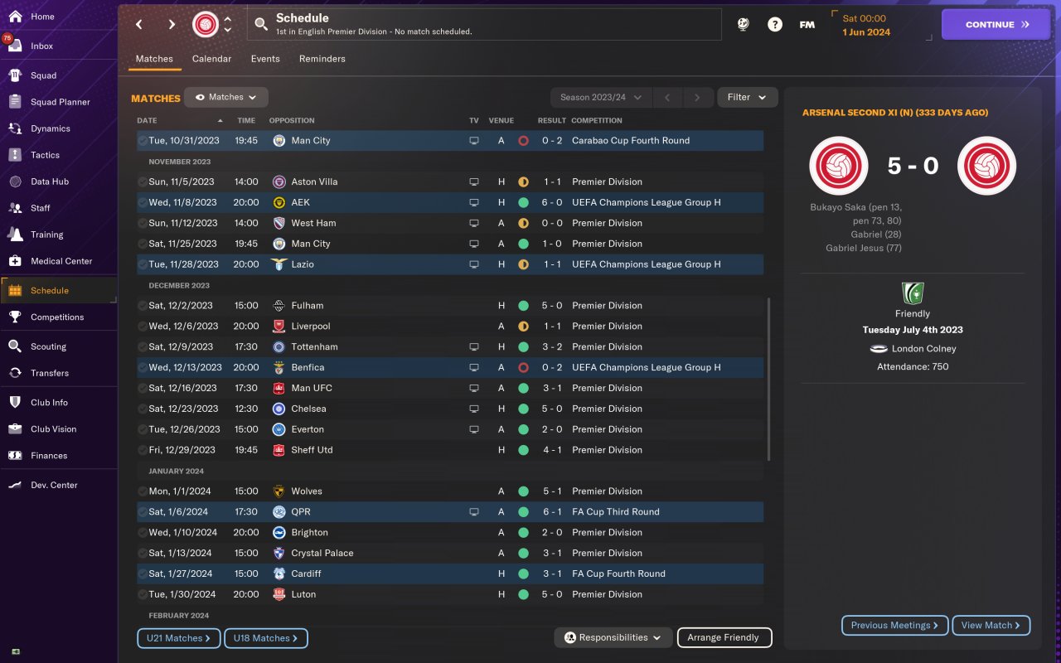Go back with the left arrow
This screenshot has height=663, width=1061.
click(x=139, y=24)
